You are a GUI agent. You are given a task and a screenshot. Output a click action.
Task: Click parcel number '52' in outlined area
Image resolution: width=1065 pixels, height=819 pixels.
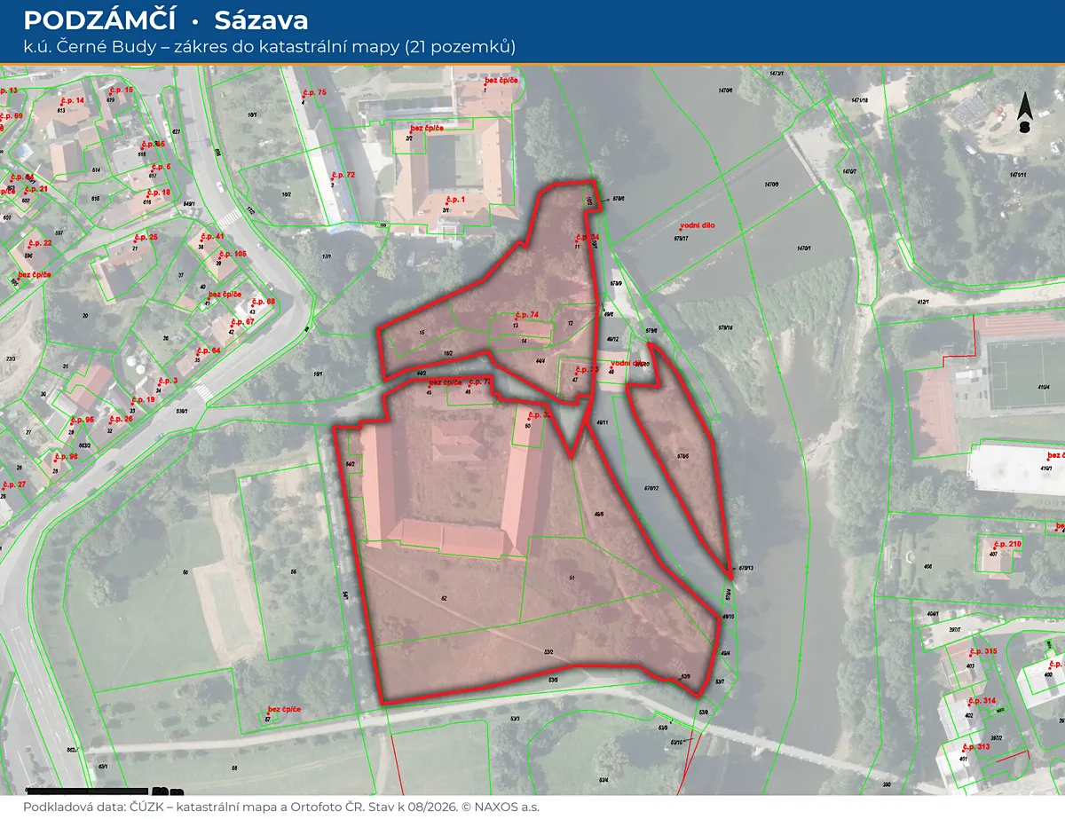click(444, 599)
